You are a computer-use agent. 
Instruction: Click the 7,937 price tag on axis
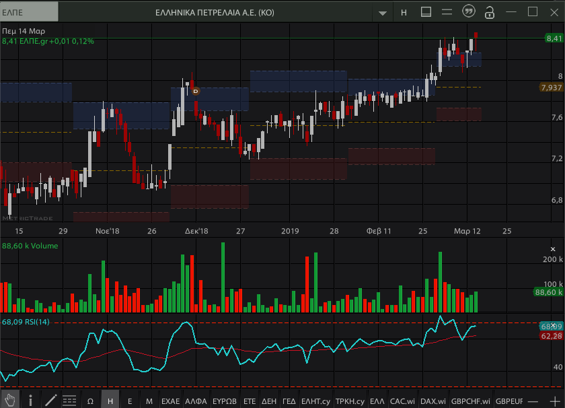pyautogui.click(x=552, y=88)
